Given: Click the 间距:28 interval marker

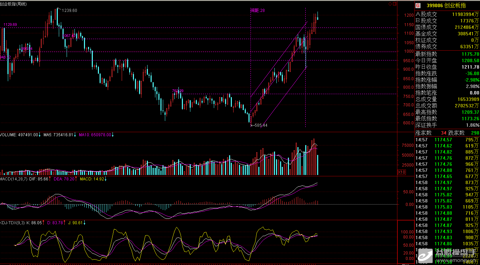Looking at the screenshot, I should tap(257, 11).
